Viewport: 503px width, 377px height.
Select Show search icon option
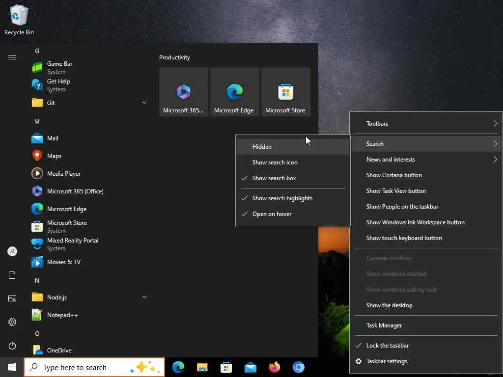293,162
